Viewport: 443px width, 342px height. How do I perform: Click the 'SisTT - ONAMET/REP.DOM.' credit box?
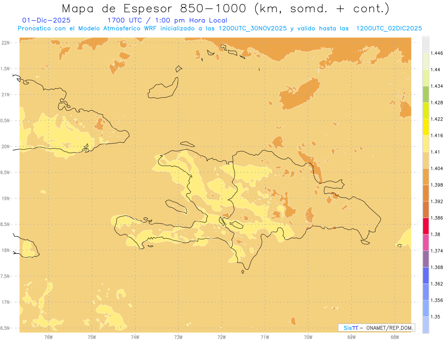[x=376, y=328]
